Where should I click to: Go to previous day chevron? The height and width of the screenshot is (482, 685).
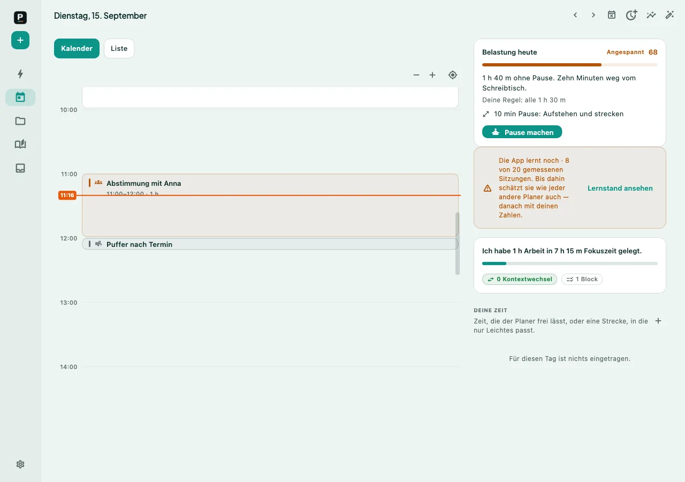[575, 15]
